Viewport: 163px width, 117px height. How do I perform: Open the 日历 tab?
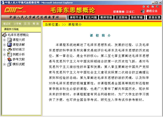click(x=27, y=24)
